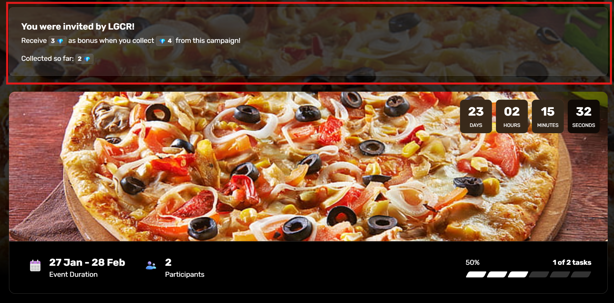Click the gem icon in the 4 collect badge
614x303 pixels.
162,41
